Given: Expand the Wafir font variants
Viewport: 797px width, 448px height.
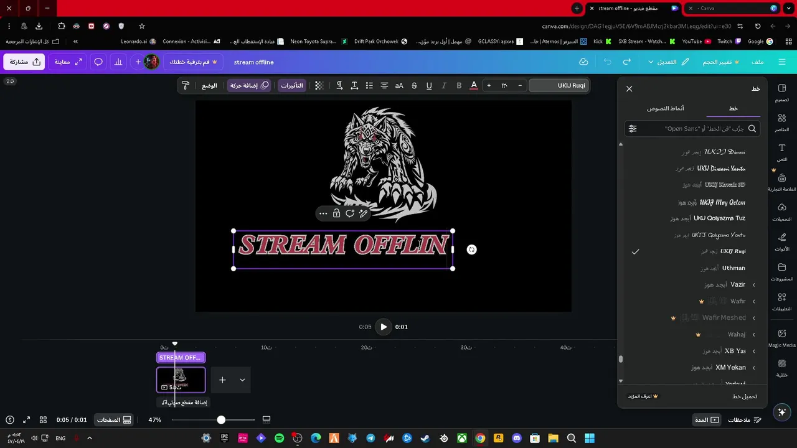Looking at the screenshot, I should (753, 301).
